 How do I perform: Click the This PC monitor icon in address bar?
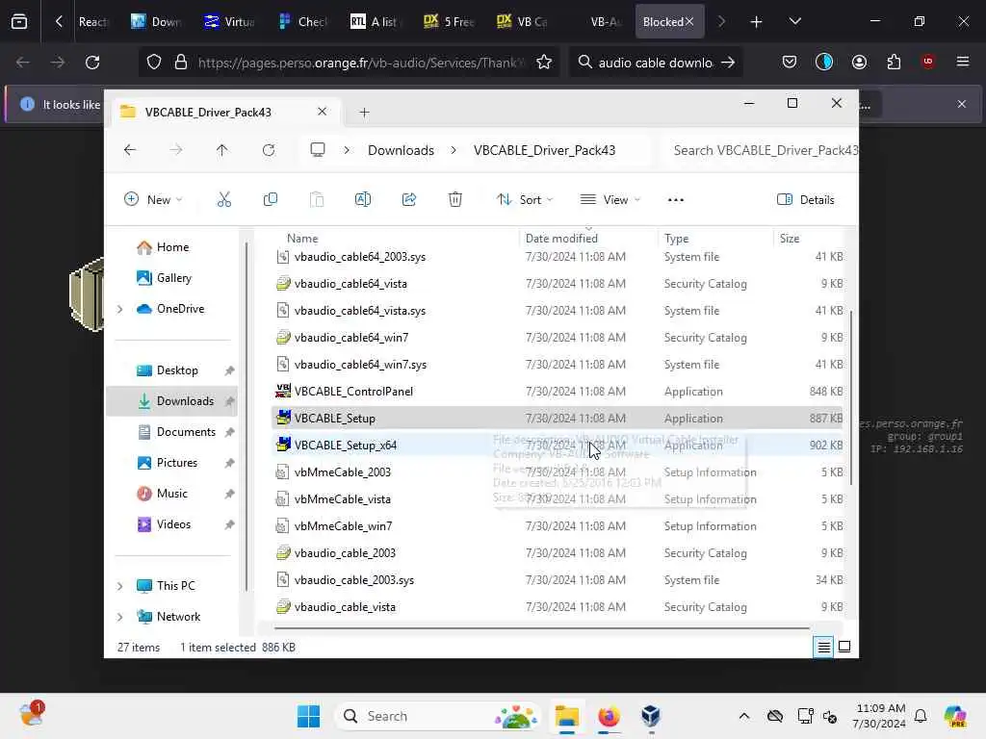[x=318, y=150]
